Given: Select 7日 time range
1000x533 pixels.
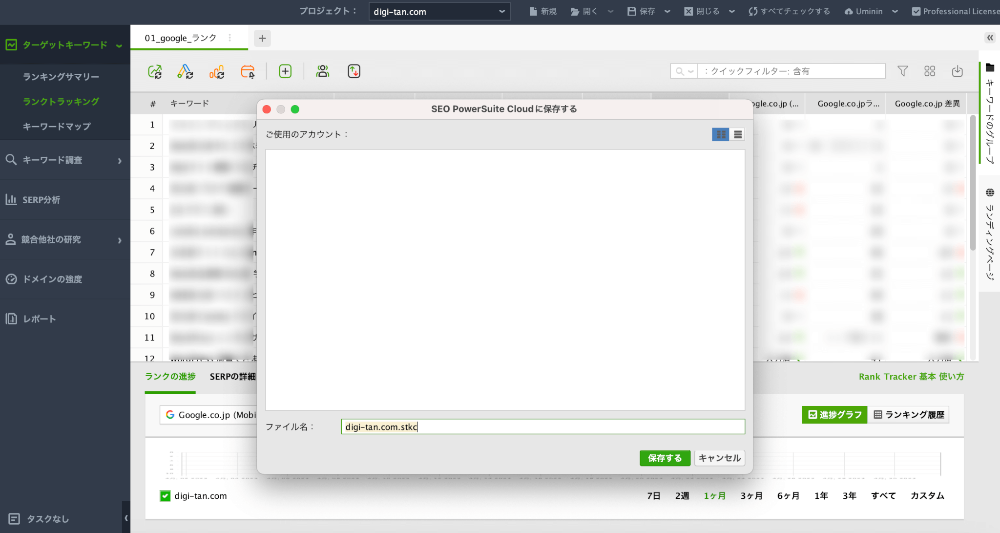Looking at the screenshot, I should click(x=653, y=495).
